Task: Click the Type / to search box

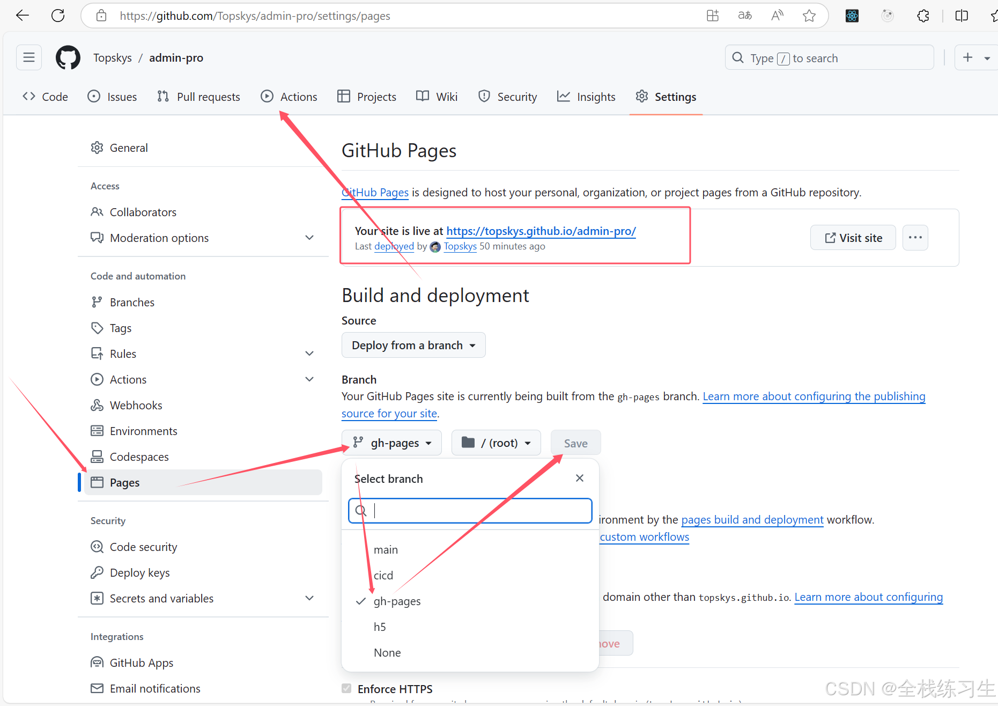Action: tap(829, 57)
